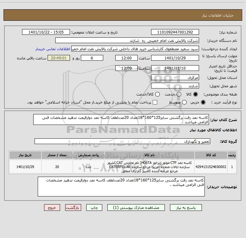Viewport: 246px width, 238px height.
Task: Click the چاپ print button
Action: pyautogui.click(x=94, y=208)
